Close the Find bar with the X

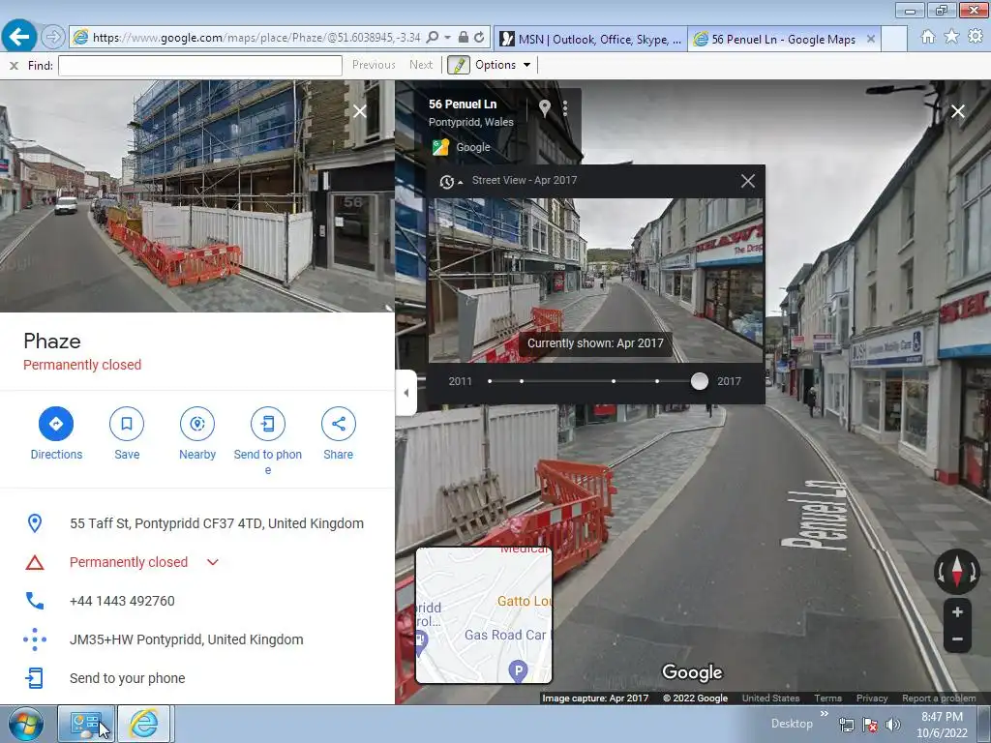[x=14, y=65]
